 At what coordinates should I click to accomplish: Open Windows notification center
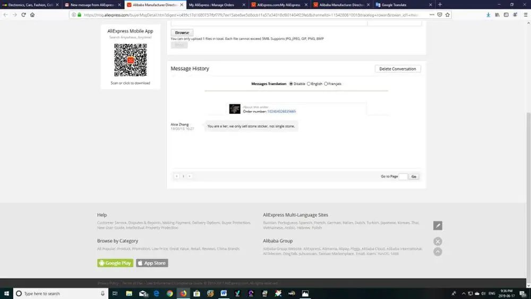(523, 293)
